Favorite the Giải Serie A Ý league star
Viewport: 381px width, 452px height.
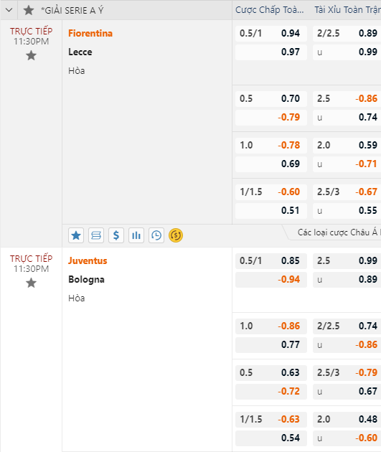(x=28, y=10)
